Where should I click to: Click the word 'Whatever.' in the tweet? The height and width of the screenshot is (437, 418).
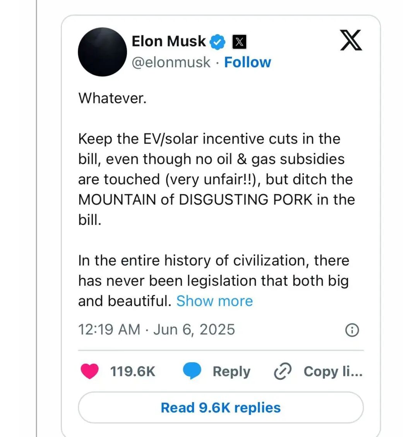(x=113, y=98)
